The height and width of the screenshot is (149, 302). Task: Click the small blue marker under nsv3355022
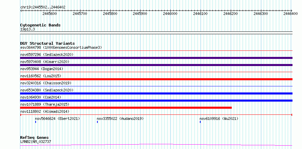(97, 122)
